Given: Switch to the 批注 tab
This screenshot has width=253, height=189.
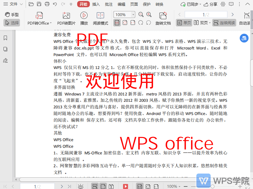Looking at the screenshot, I should [108, 4].
